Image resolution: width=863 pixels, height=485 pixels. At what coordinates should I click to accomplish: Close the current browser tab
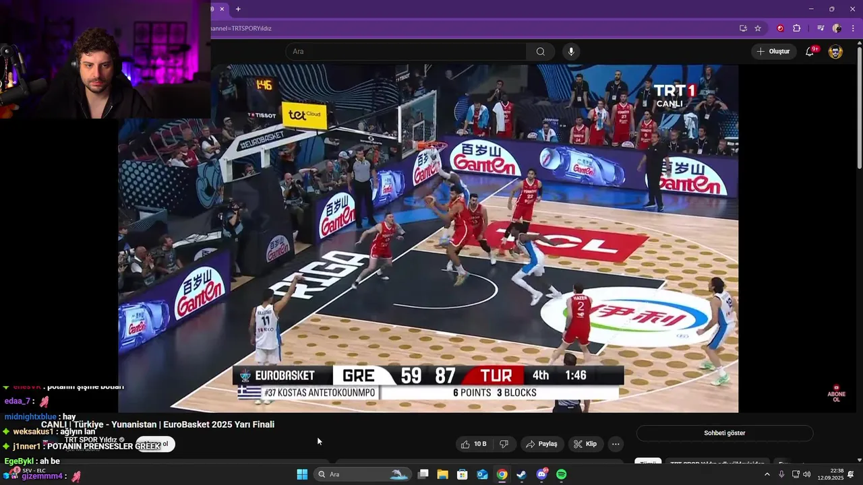[222, 9]
